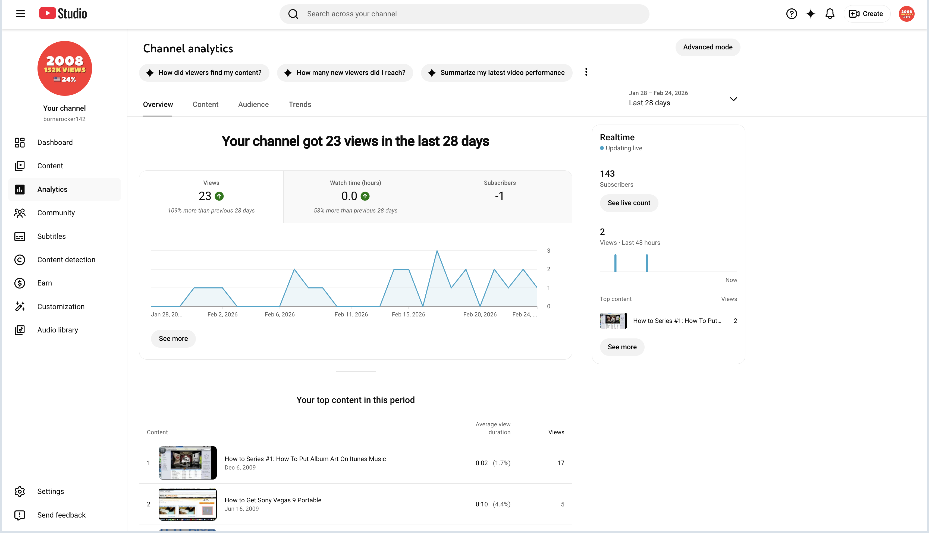Click the Send feedback icon
Viewport: 929px width, 533px height.
click(x=20, y=515)
